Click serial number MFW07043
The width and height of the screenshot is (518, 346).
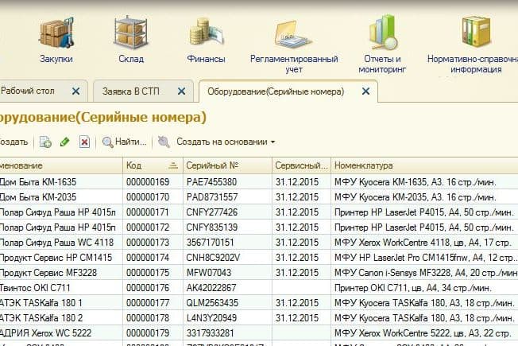[x=208, y=273]
